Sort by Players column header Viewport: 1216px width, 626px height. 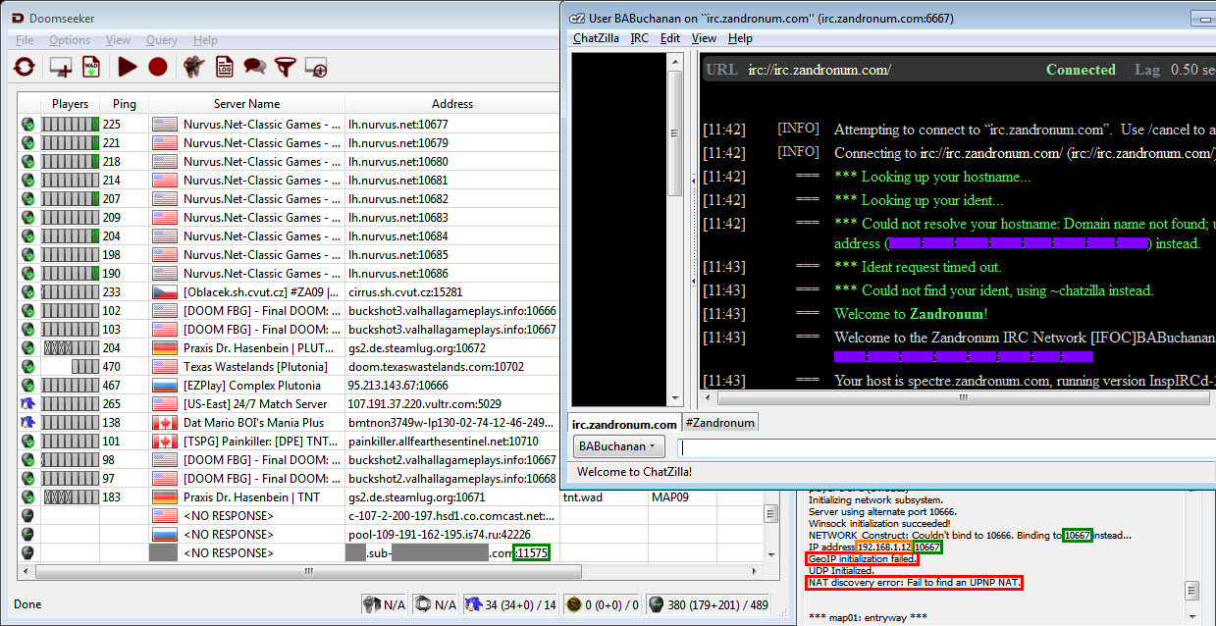[70, 104]
